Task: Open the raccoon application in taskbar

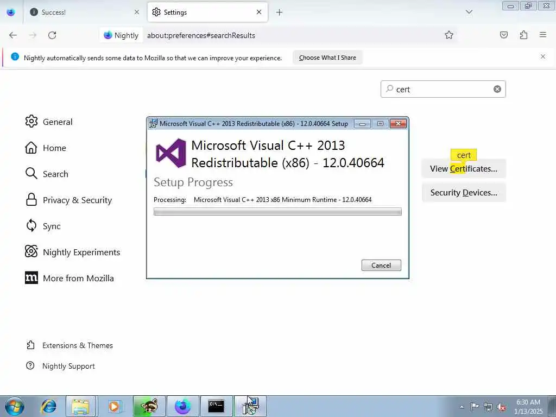Action: click(149, 406)
